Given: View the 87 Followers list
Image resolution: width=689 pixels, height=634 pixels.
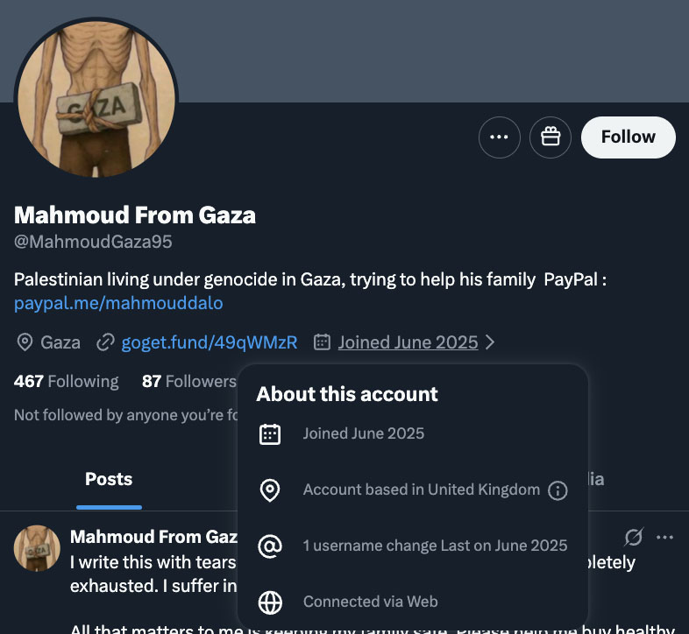Looking at the screenshot, I should tap(188, 381).
